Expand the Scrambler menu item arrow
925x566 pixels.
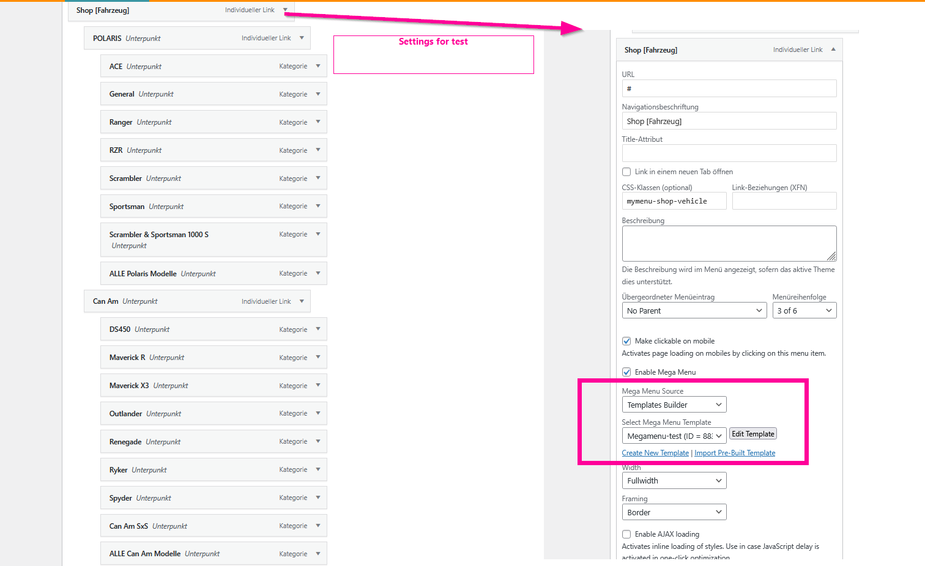(x=318, y=178)
